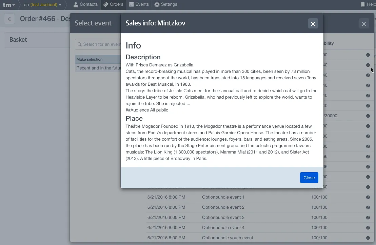This screenshot has height=245, width=376.
Task: Click the Description heading in the dialog
Action: 143,57
